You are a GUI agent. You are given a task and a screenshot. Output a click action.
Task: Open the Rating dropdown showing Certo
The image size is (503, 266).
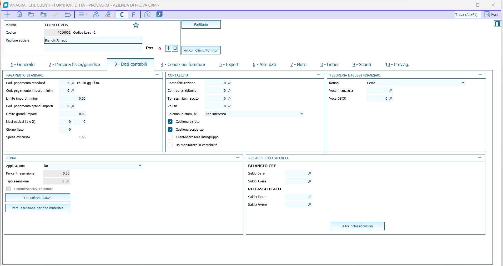[463, 83]
